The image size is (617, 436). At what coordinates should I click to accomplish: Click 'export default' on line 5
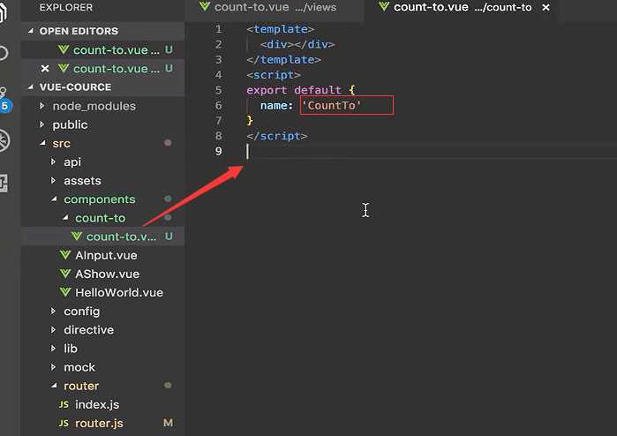[x=294, y=90]
